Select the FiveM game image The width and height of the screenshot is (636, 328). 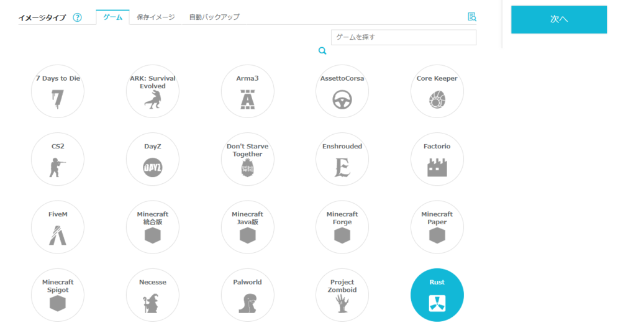pyautogui.click(x=58, y=227)
